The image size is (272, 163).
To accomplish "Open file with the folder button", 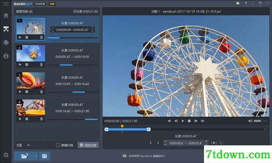I will (x=24, y=156).
